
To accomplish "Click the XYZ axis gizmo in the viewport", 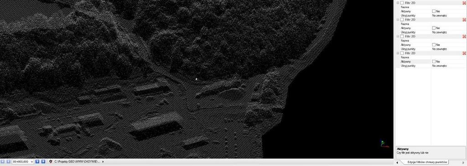I will pyautogui.click(x=384, y=144).
